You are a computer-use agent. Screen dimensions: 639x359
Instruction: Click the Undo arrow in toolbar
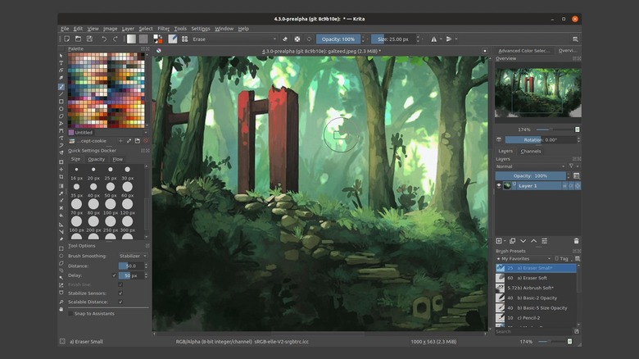pos(104,39)
